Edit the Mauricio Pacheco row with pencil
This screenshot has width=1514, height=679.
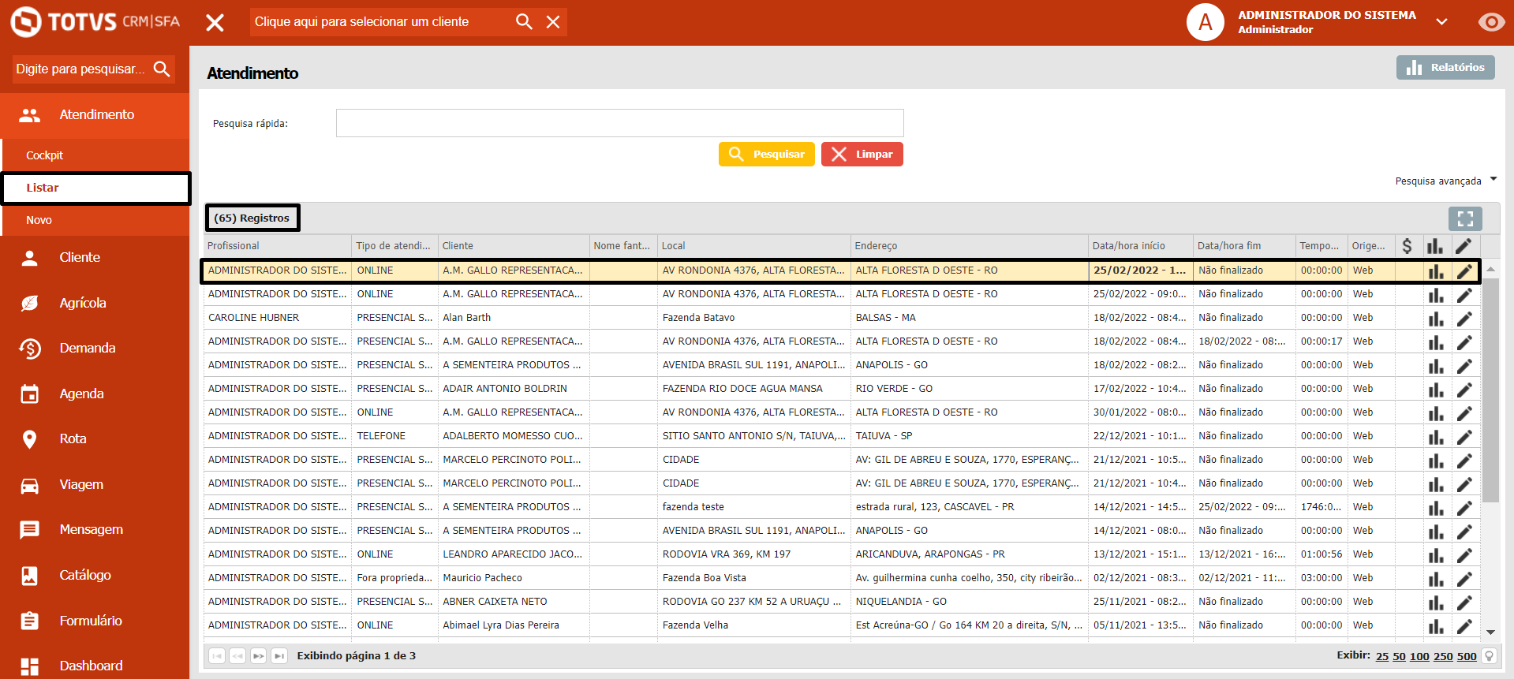click(x=1464, y=579)
